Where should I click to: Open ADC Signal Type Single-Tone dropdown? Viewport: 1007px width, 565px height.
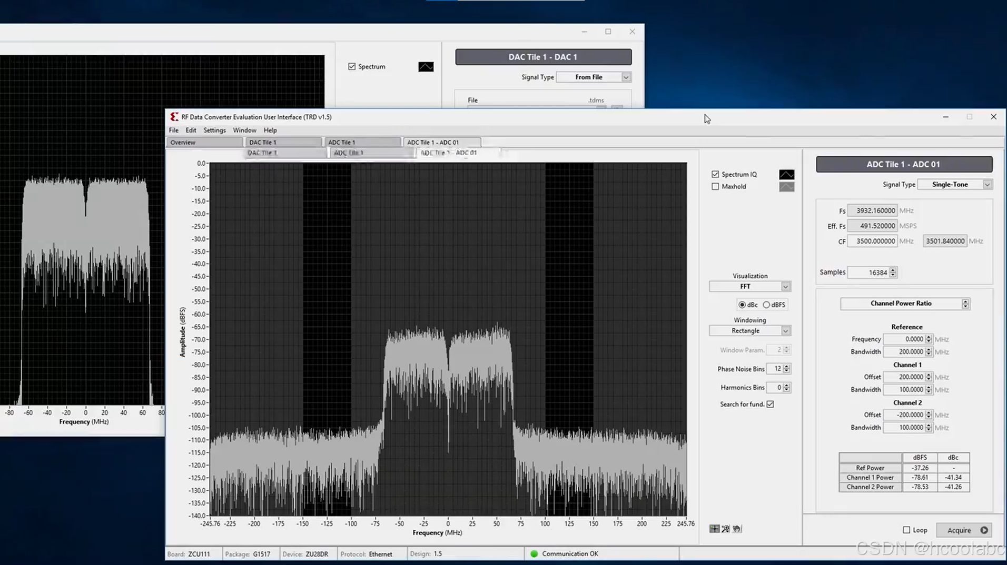(x=955, y=185)
